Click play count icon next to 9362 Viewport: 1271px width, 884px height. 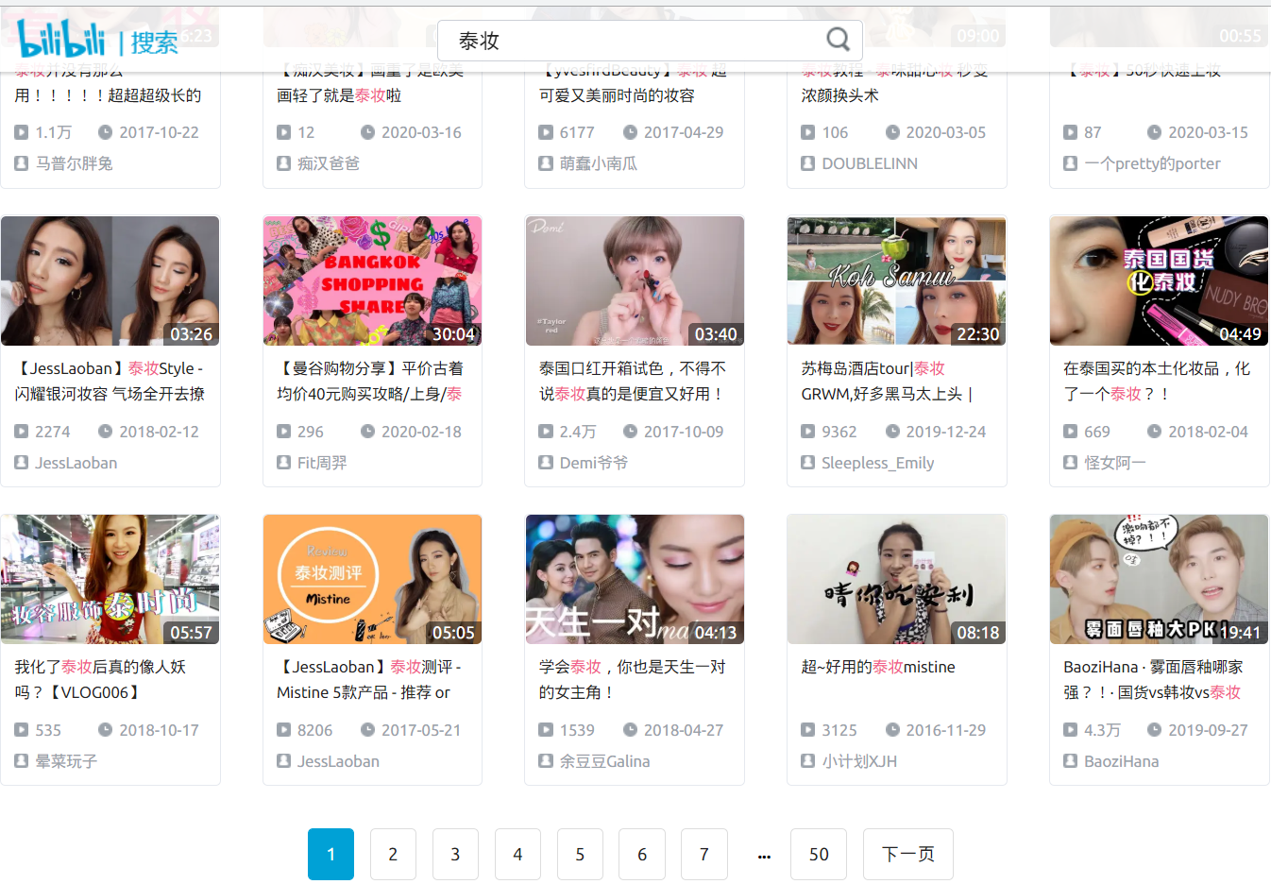808,432
